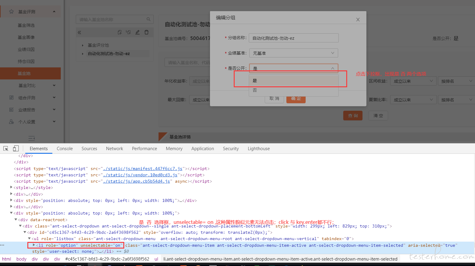The width and height of the screenshot is (475, 266).
Task: Select the ul breadcrumb in DevTools
Action: (156, 259)
